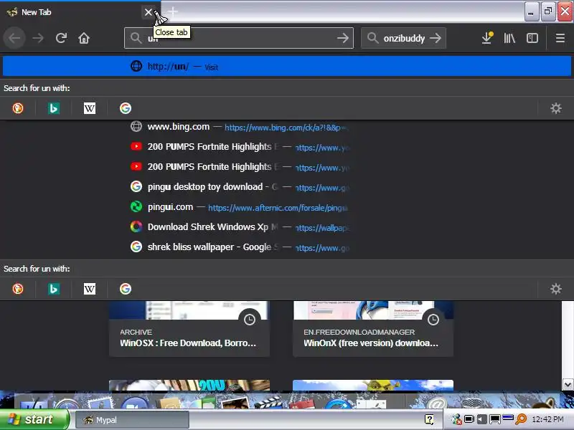This screenshot has height=430, width=574.
Task: Close the New Tab tab
Action: point(149,12)
